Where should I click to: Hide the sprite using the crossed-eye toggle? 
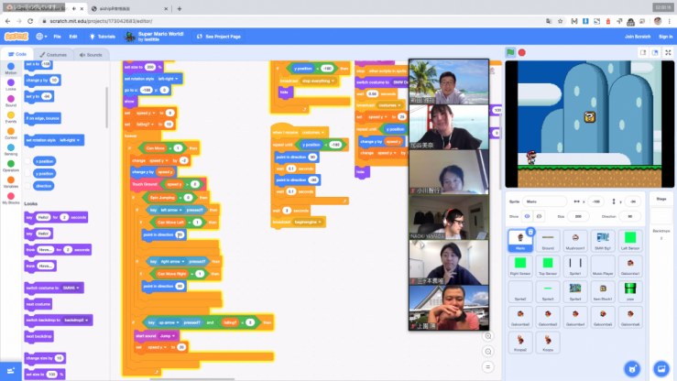click(x=539, y=216)
